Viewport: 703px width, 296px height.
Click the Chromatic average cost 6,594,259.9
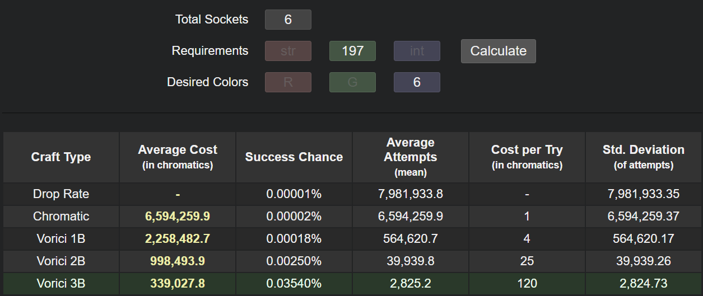178,217
